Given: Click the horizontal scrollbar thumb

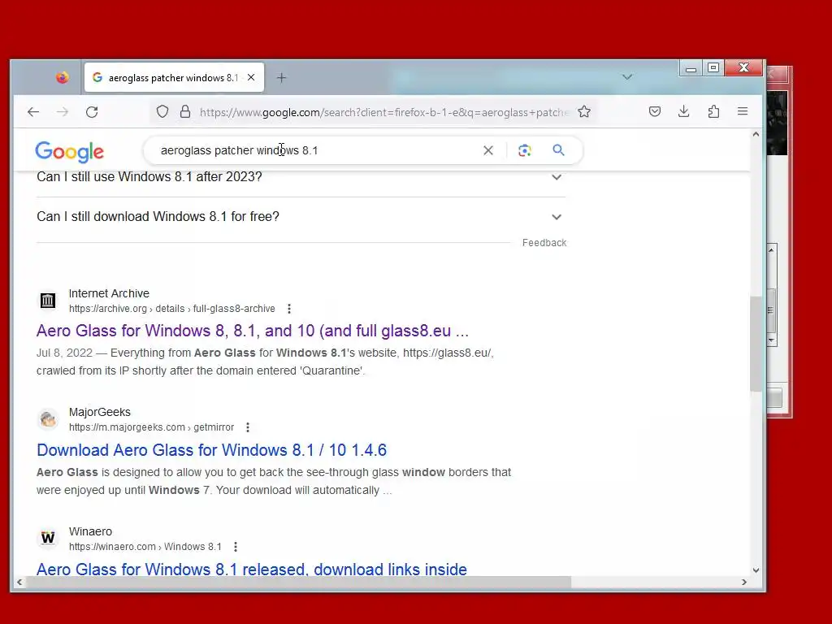Looking at the screenshot, I should point(299,582).
